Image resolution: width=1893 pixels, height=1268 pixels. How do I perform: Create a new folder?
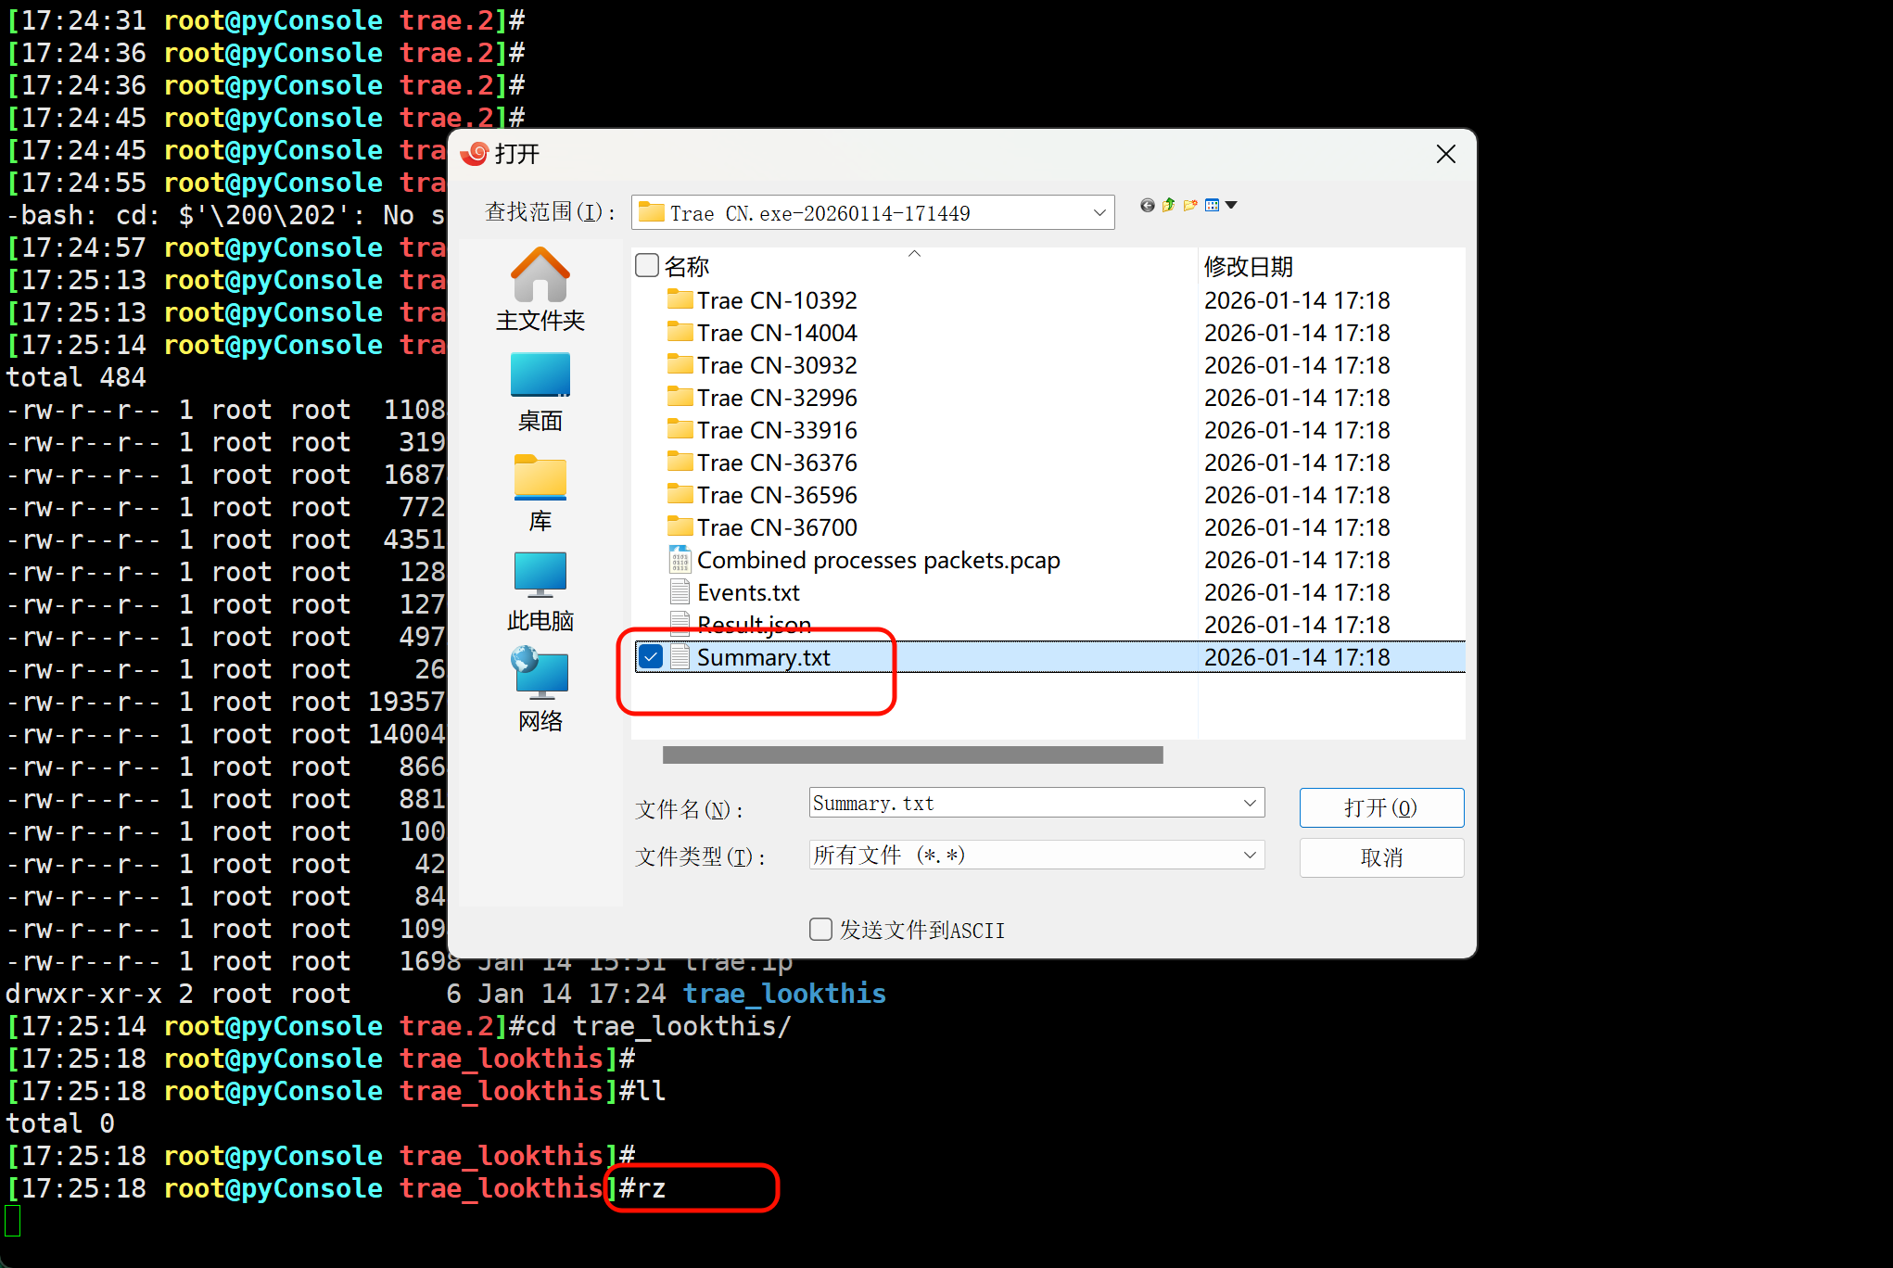pos(1190,205)
